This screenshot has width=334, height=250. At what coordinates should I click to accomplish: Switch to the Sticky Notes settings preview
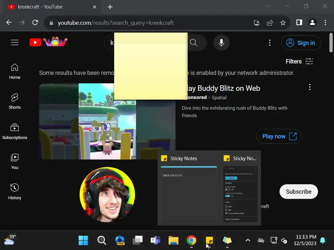point(240,188)
